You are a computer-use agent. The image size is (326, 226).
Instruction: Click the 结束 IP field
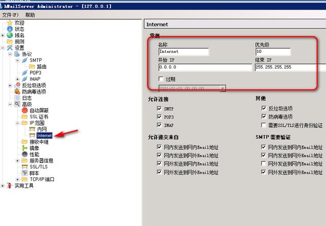(x=290, y=67)
